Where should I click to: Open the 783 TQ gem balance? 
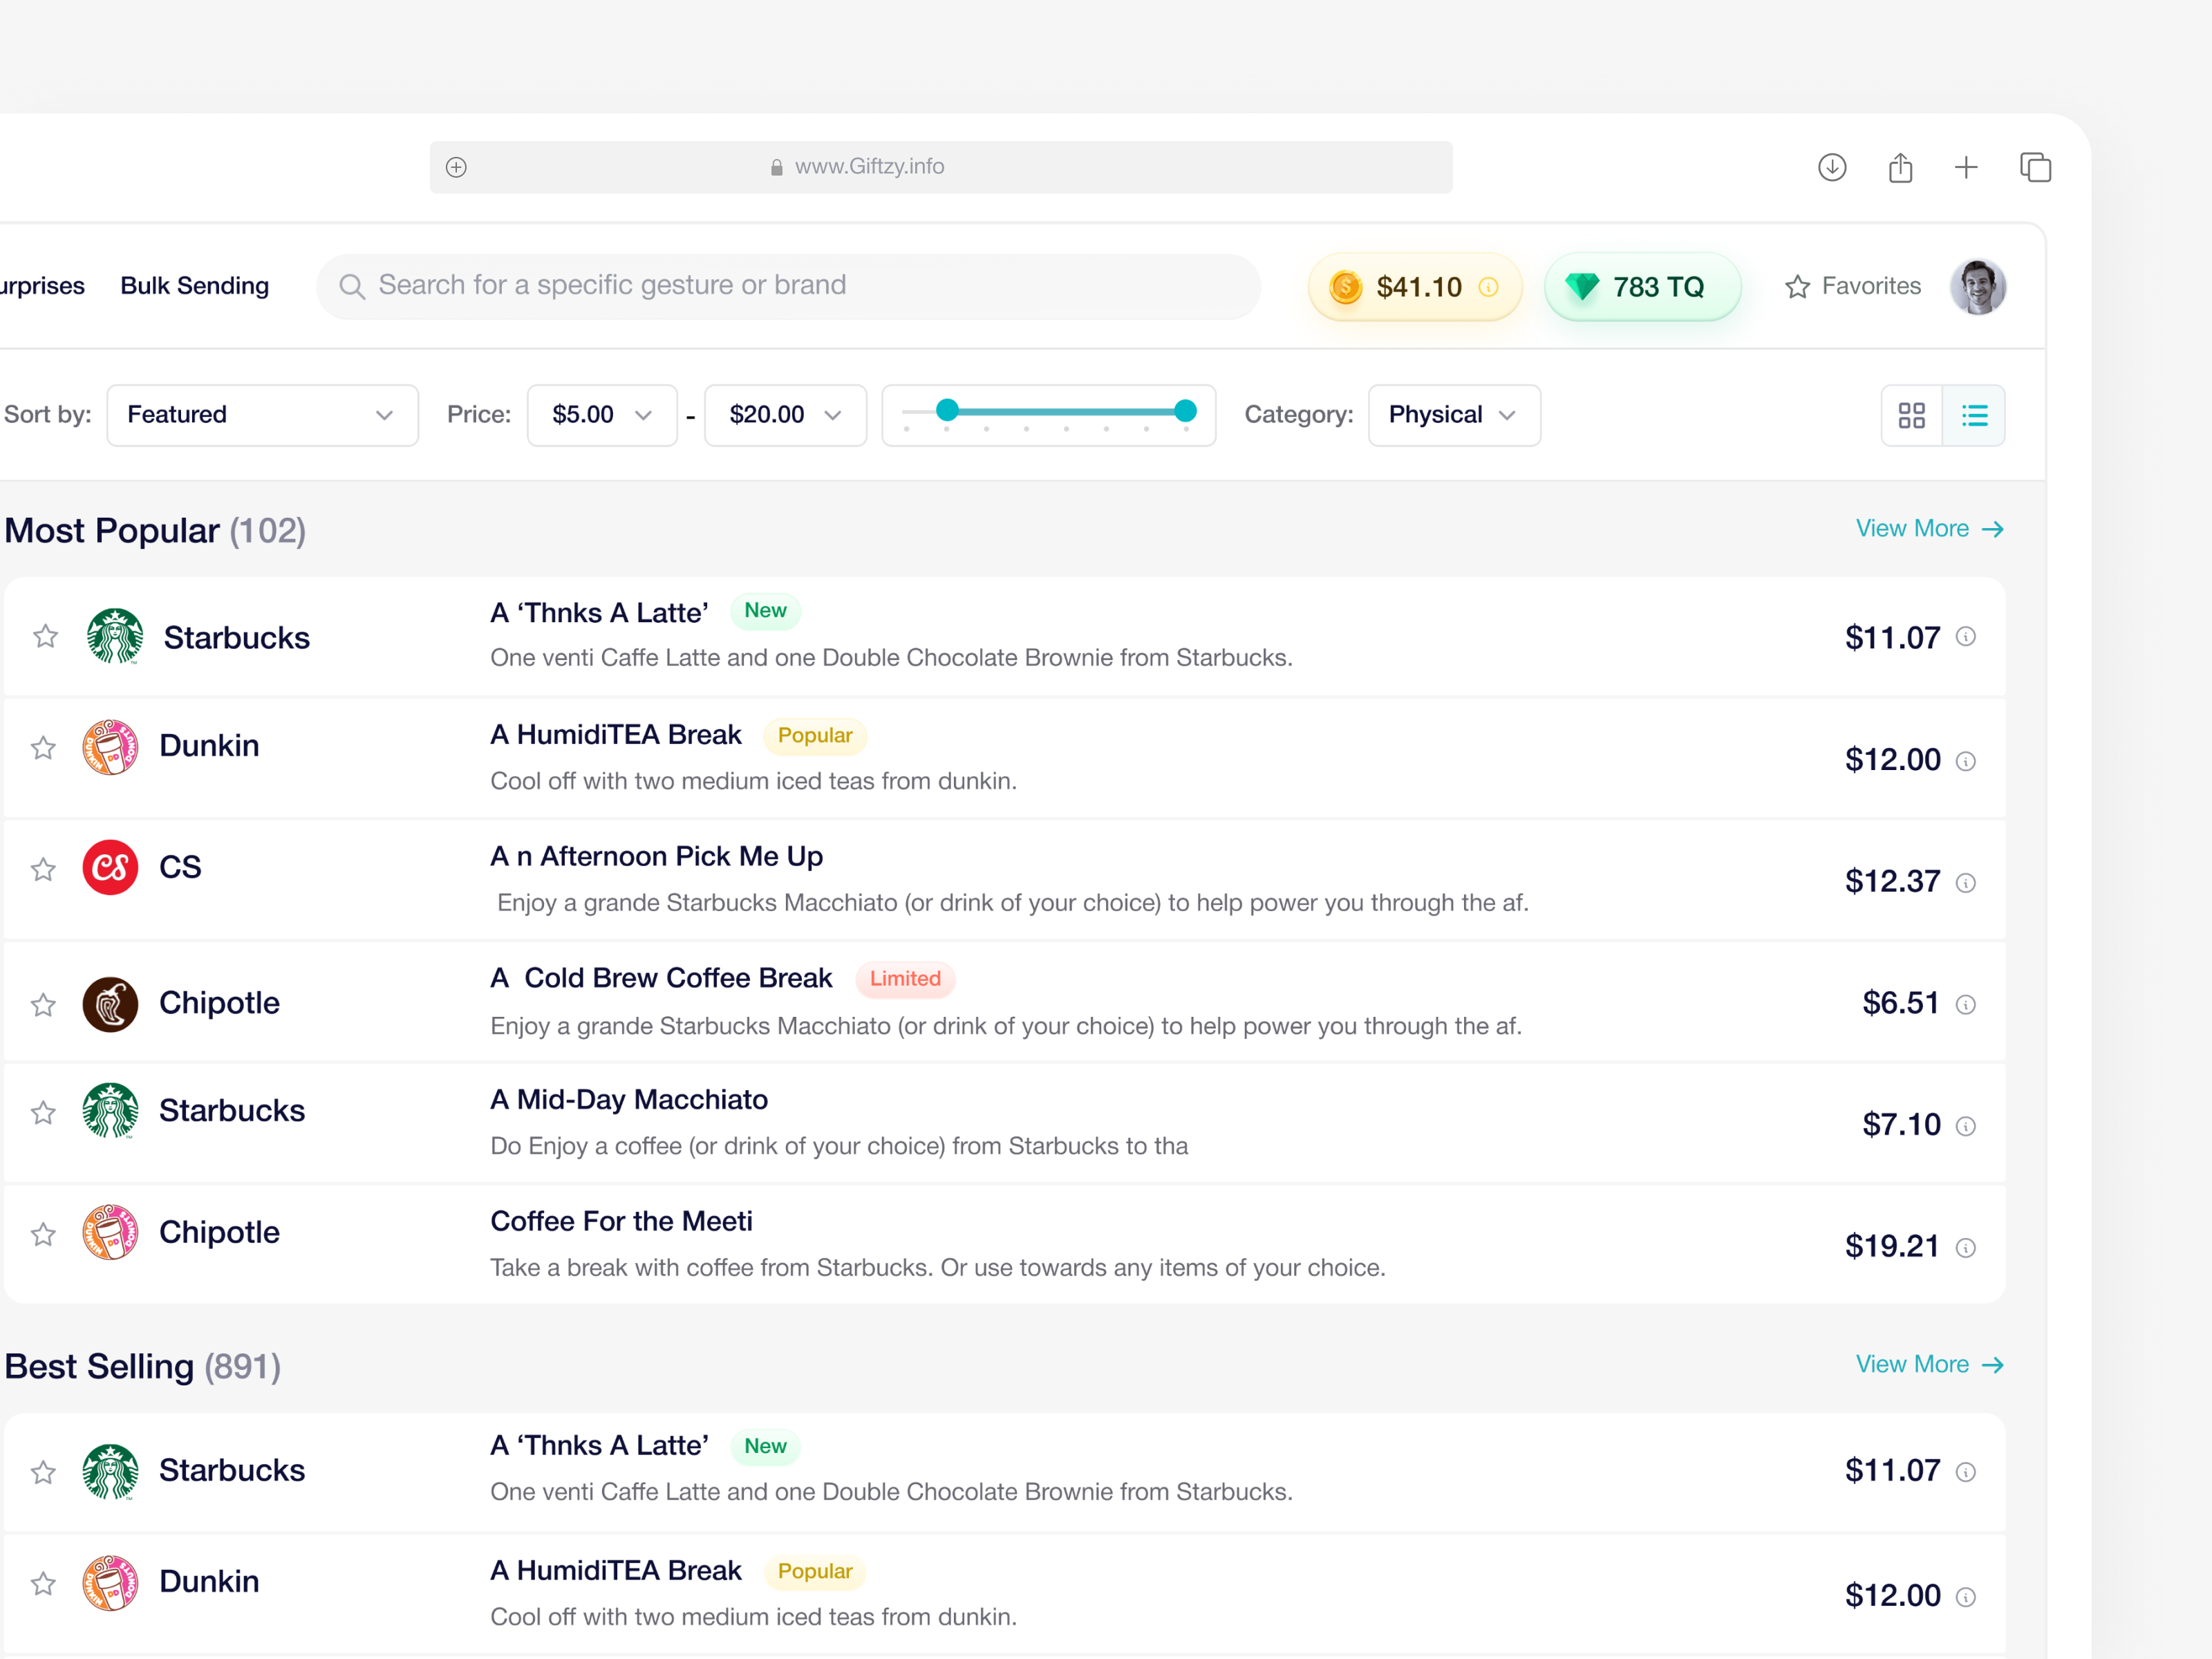(1641, 287)
